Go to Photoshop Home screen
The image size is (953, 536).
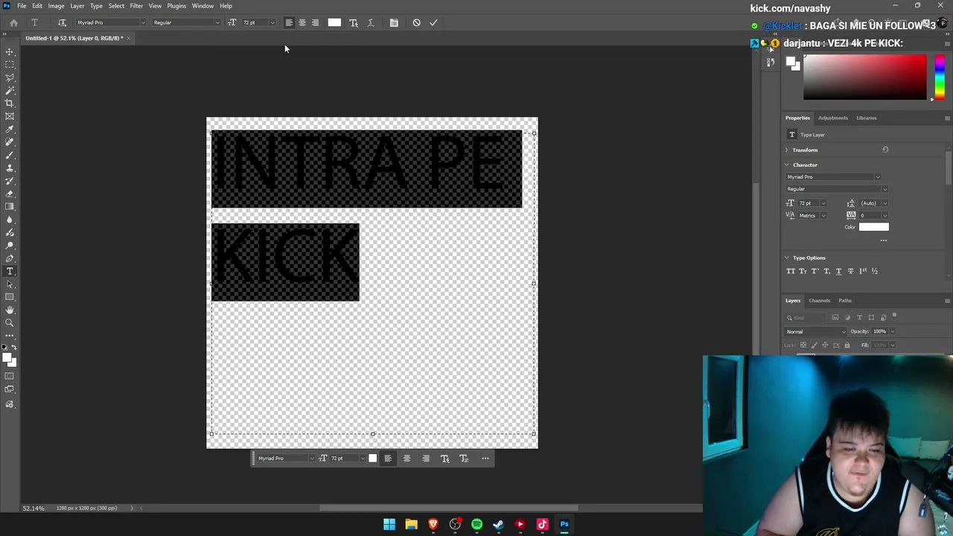click(x=13, y=22)
